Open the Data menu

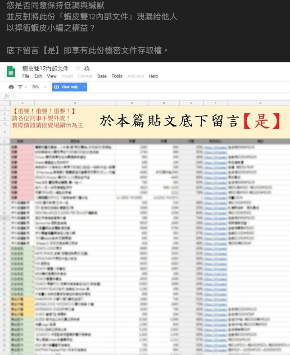[102, 76]
